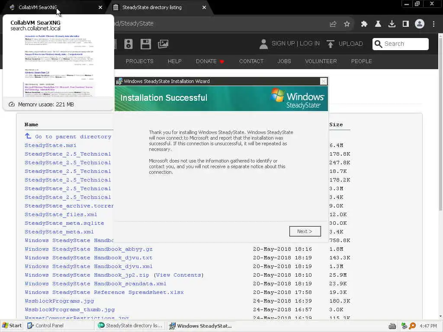Click the View Contents link
The height and width of the screenshot is (332, 443).
(x=179, y=275)
